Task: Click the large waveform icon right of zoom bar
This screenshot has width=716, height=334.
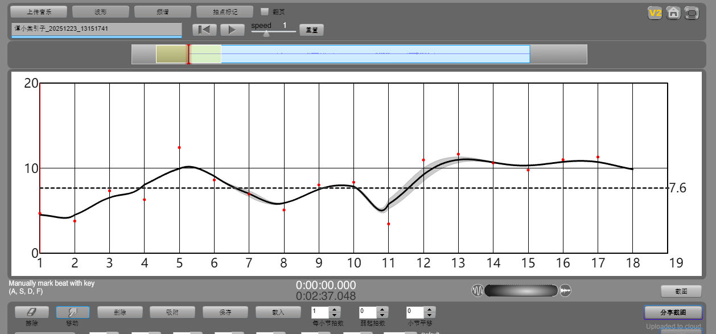Action: pyautogui.click(x=565, y=291)
